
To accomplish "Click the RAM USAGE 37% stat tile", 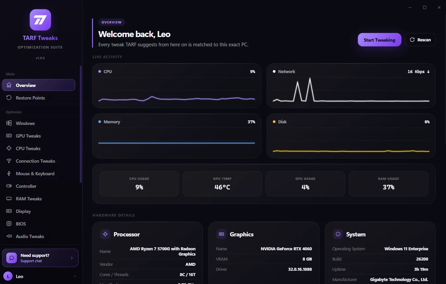I will [388, 184].
